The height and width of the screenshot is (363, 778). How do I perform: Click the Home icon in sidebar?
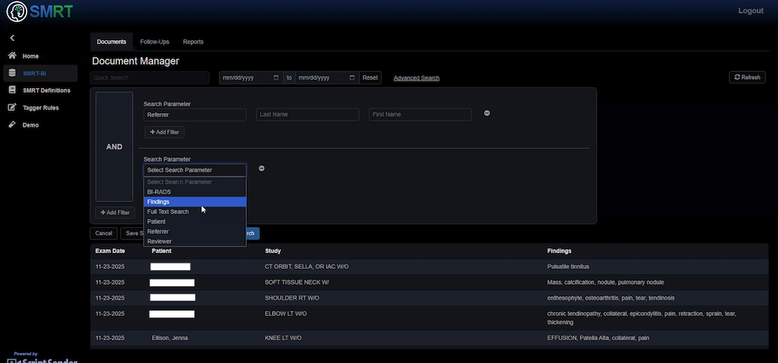click(x=12, y=56)
